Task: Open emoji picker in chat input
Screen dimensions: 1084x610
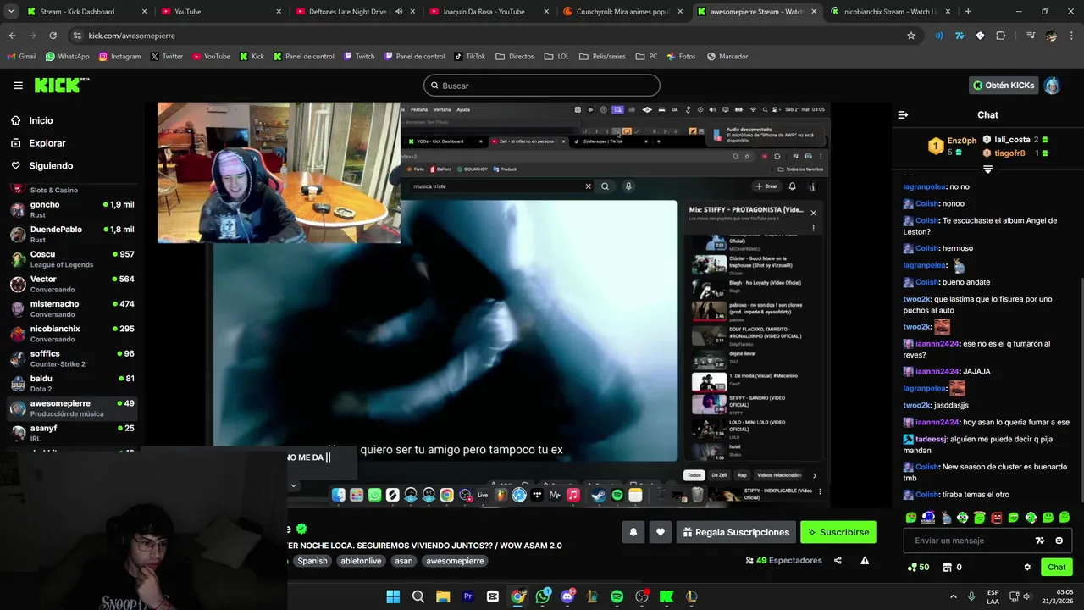Action: tap(1059, 541)
